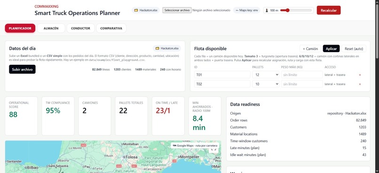Screen dimensions: 379x173
Task: Click the 240 con horario stat
Action: (170, 70)
